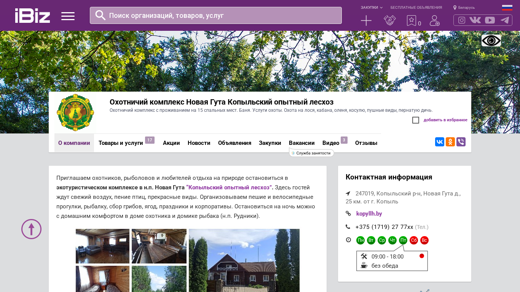The image size is (520, 292).
Task: Expand the ЗАКУПКИ dropdown
Action: coord(372,8)
